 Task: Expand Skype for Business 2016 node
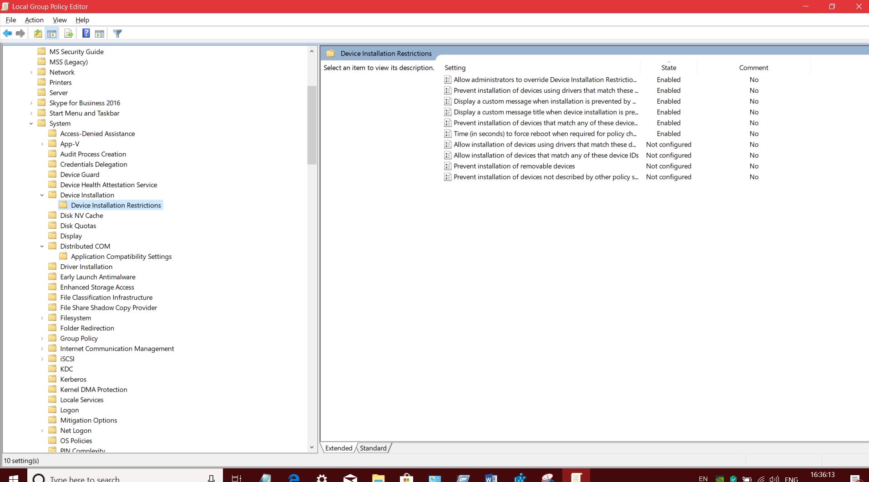pyautogui.click(x=31, y=103)
